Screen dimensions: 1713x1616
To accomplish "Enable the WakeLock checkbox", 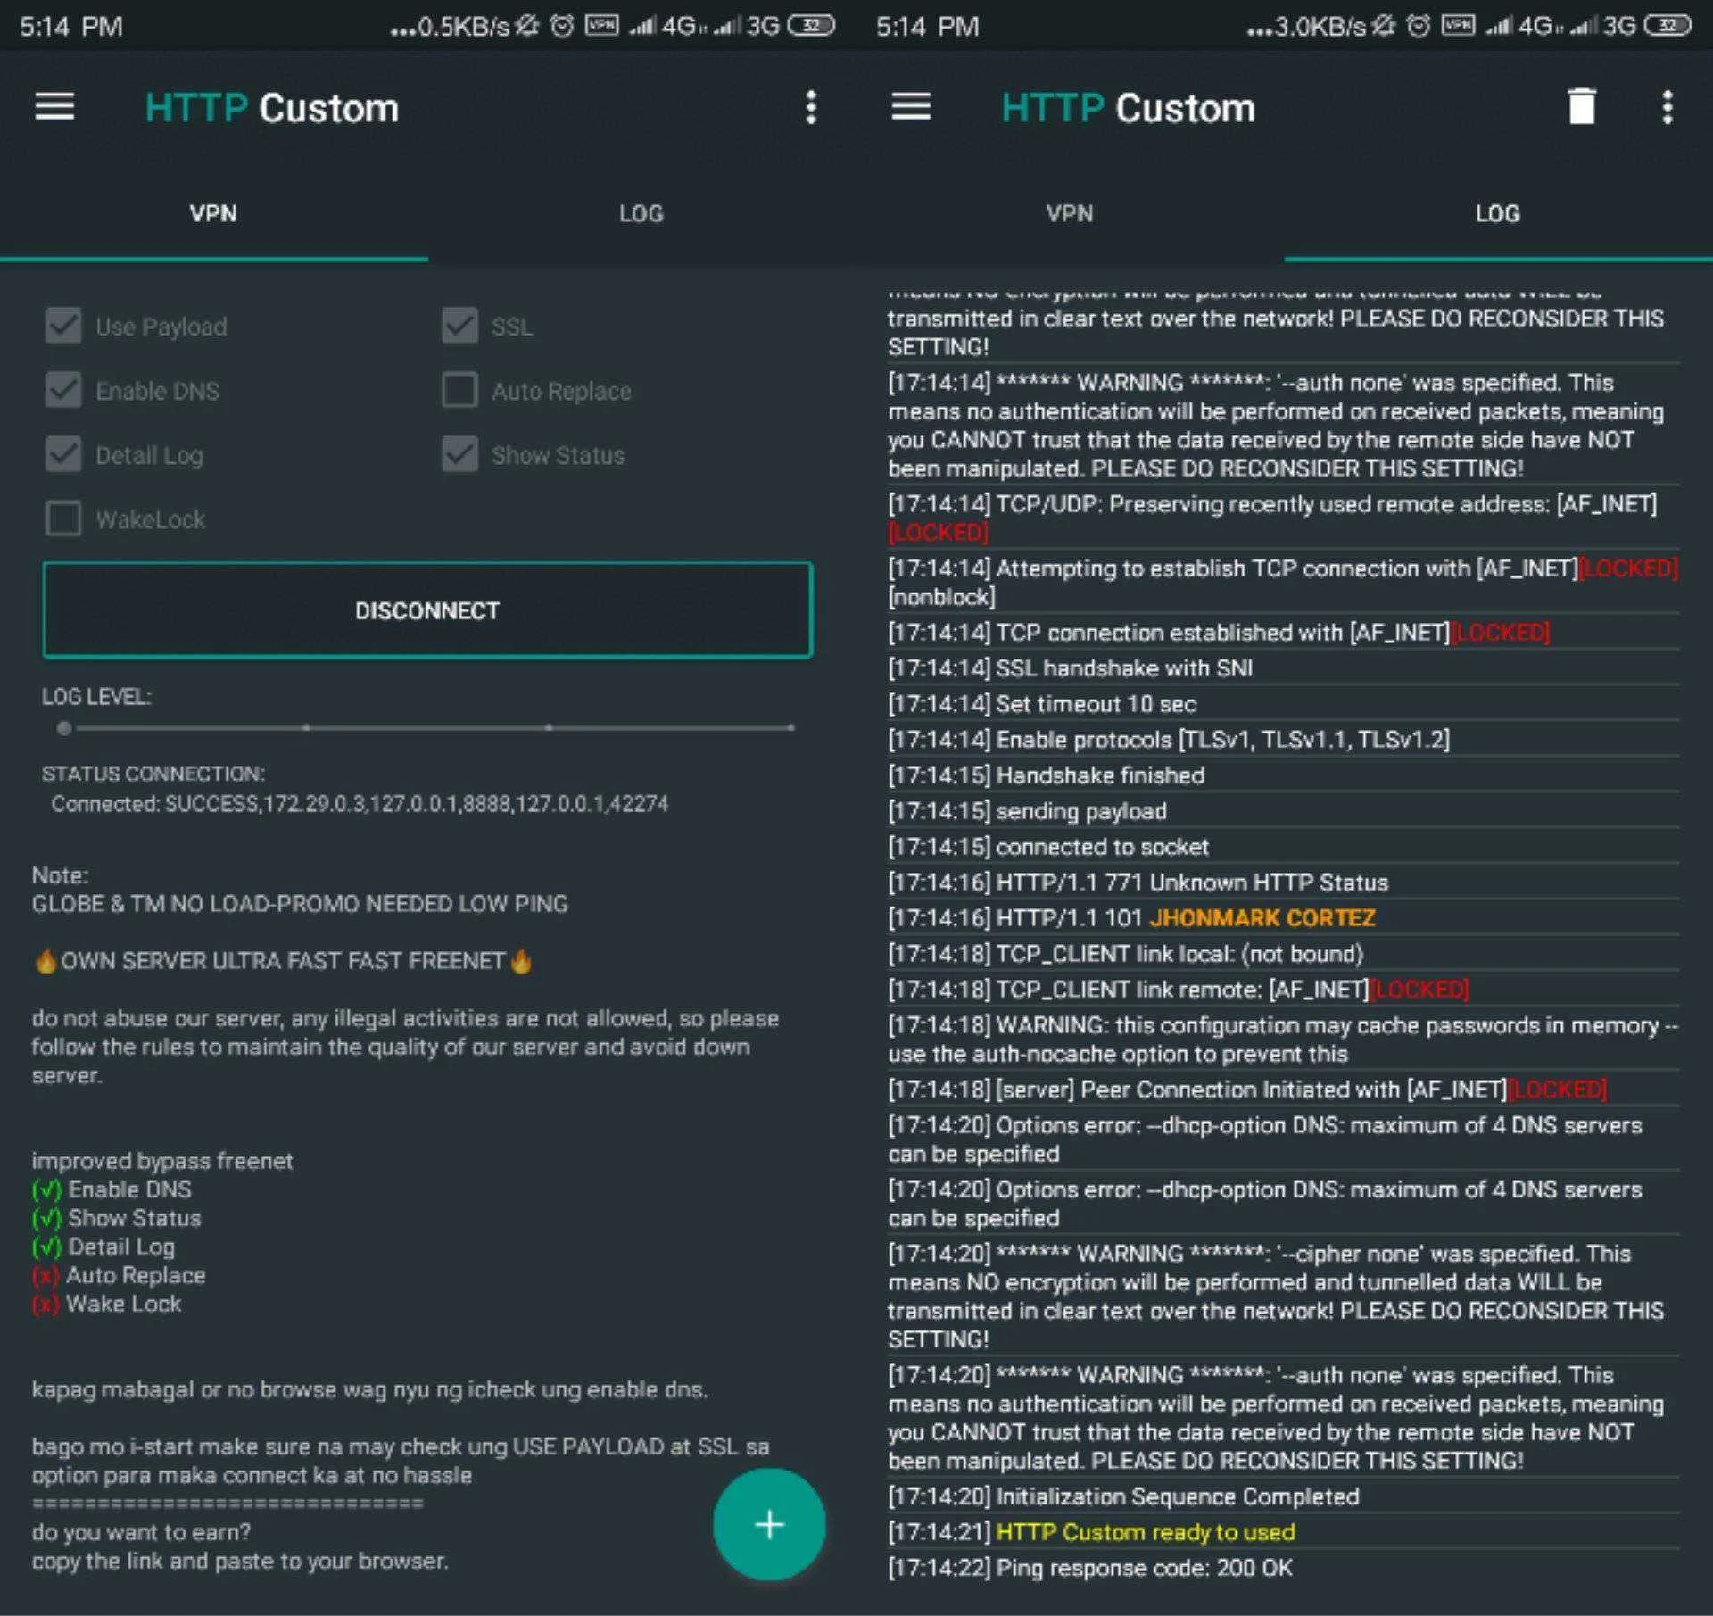I will point(63,518).
